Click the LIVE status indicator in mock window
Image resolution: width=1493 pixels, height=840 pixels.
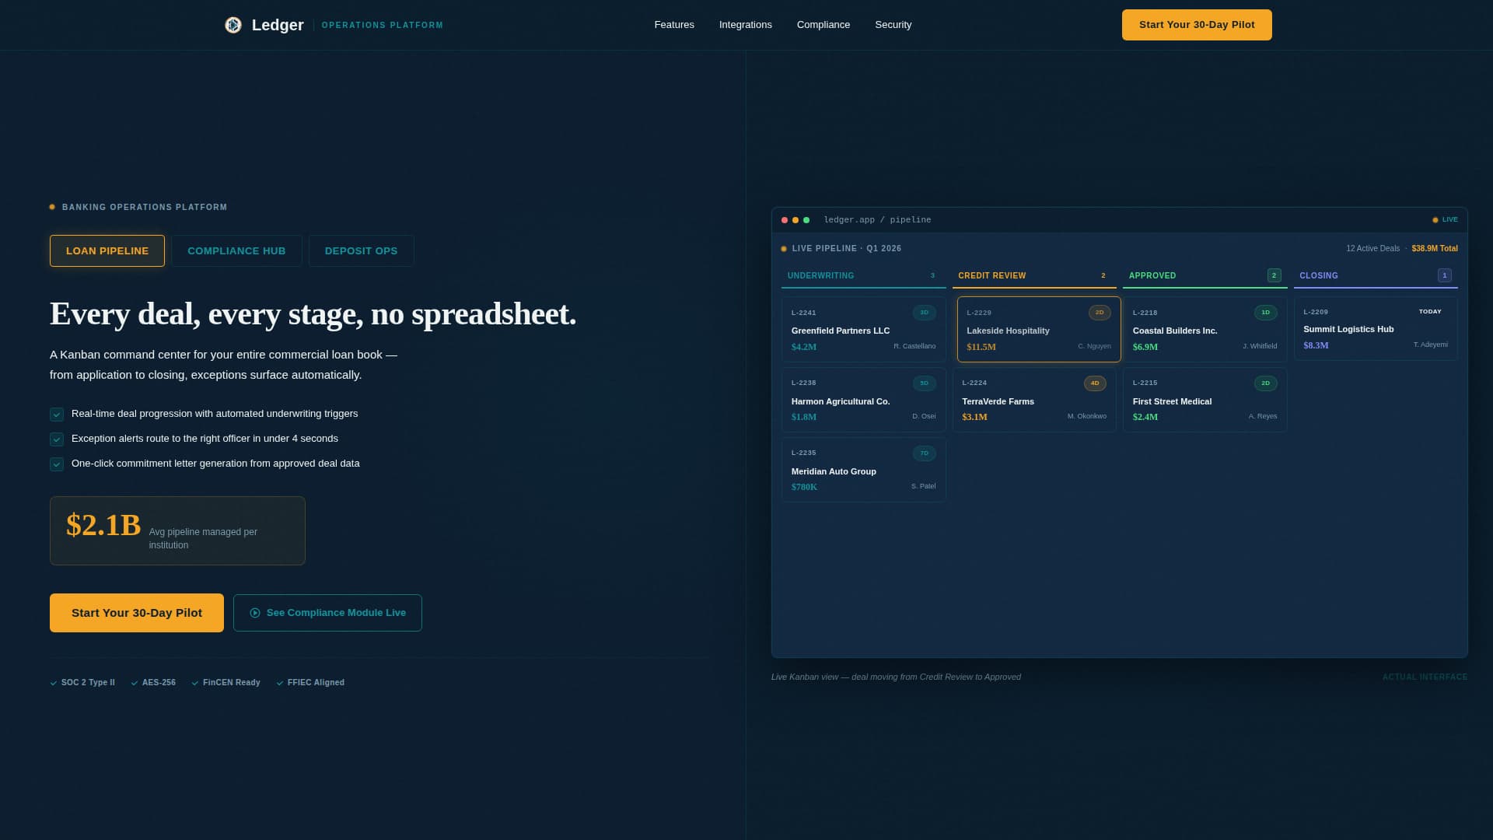point(1445,220)
